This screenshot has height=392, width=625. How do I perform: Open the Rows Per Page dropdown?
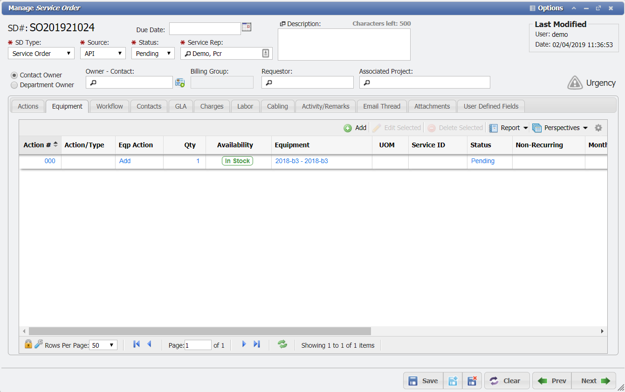[x=103, y=345]
